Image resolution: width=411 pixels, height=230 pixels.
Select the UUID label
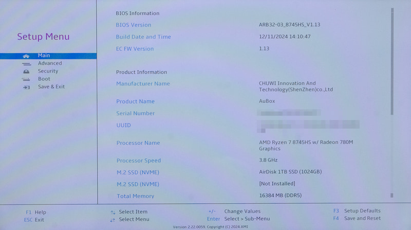click(x=123, y=125)
